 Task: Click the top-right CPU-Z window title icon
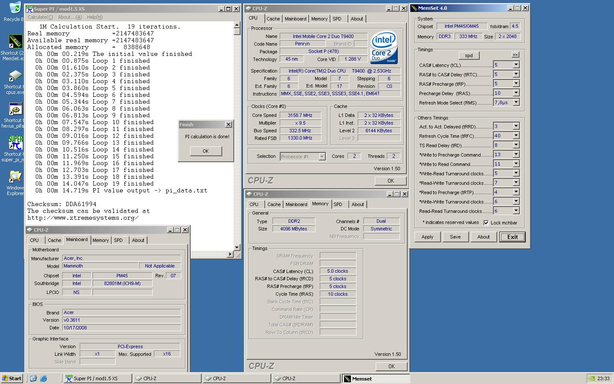tap(248, 9)
